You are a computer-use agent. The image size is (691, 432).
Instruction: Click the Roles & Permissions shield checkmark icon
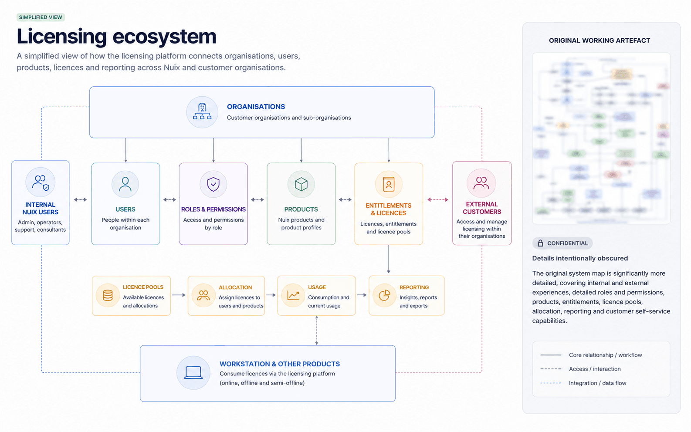coord(213,184)
